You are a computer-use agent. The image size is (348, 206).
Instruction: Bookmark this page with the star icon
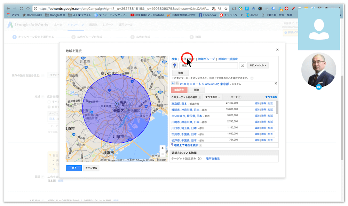tap(226, 8)
